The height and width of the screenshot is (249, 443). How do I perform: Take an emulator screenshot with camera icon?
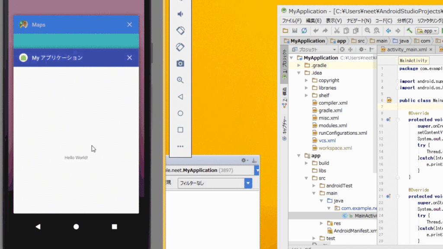pyautogui.click(x=180, y=63)
